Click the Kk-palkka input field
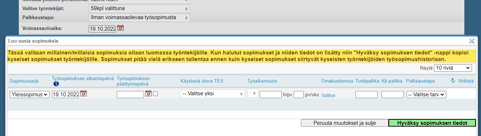 click(x=393, y=95)
